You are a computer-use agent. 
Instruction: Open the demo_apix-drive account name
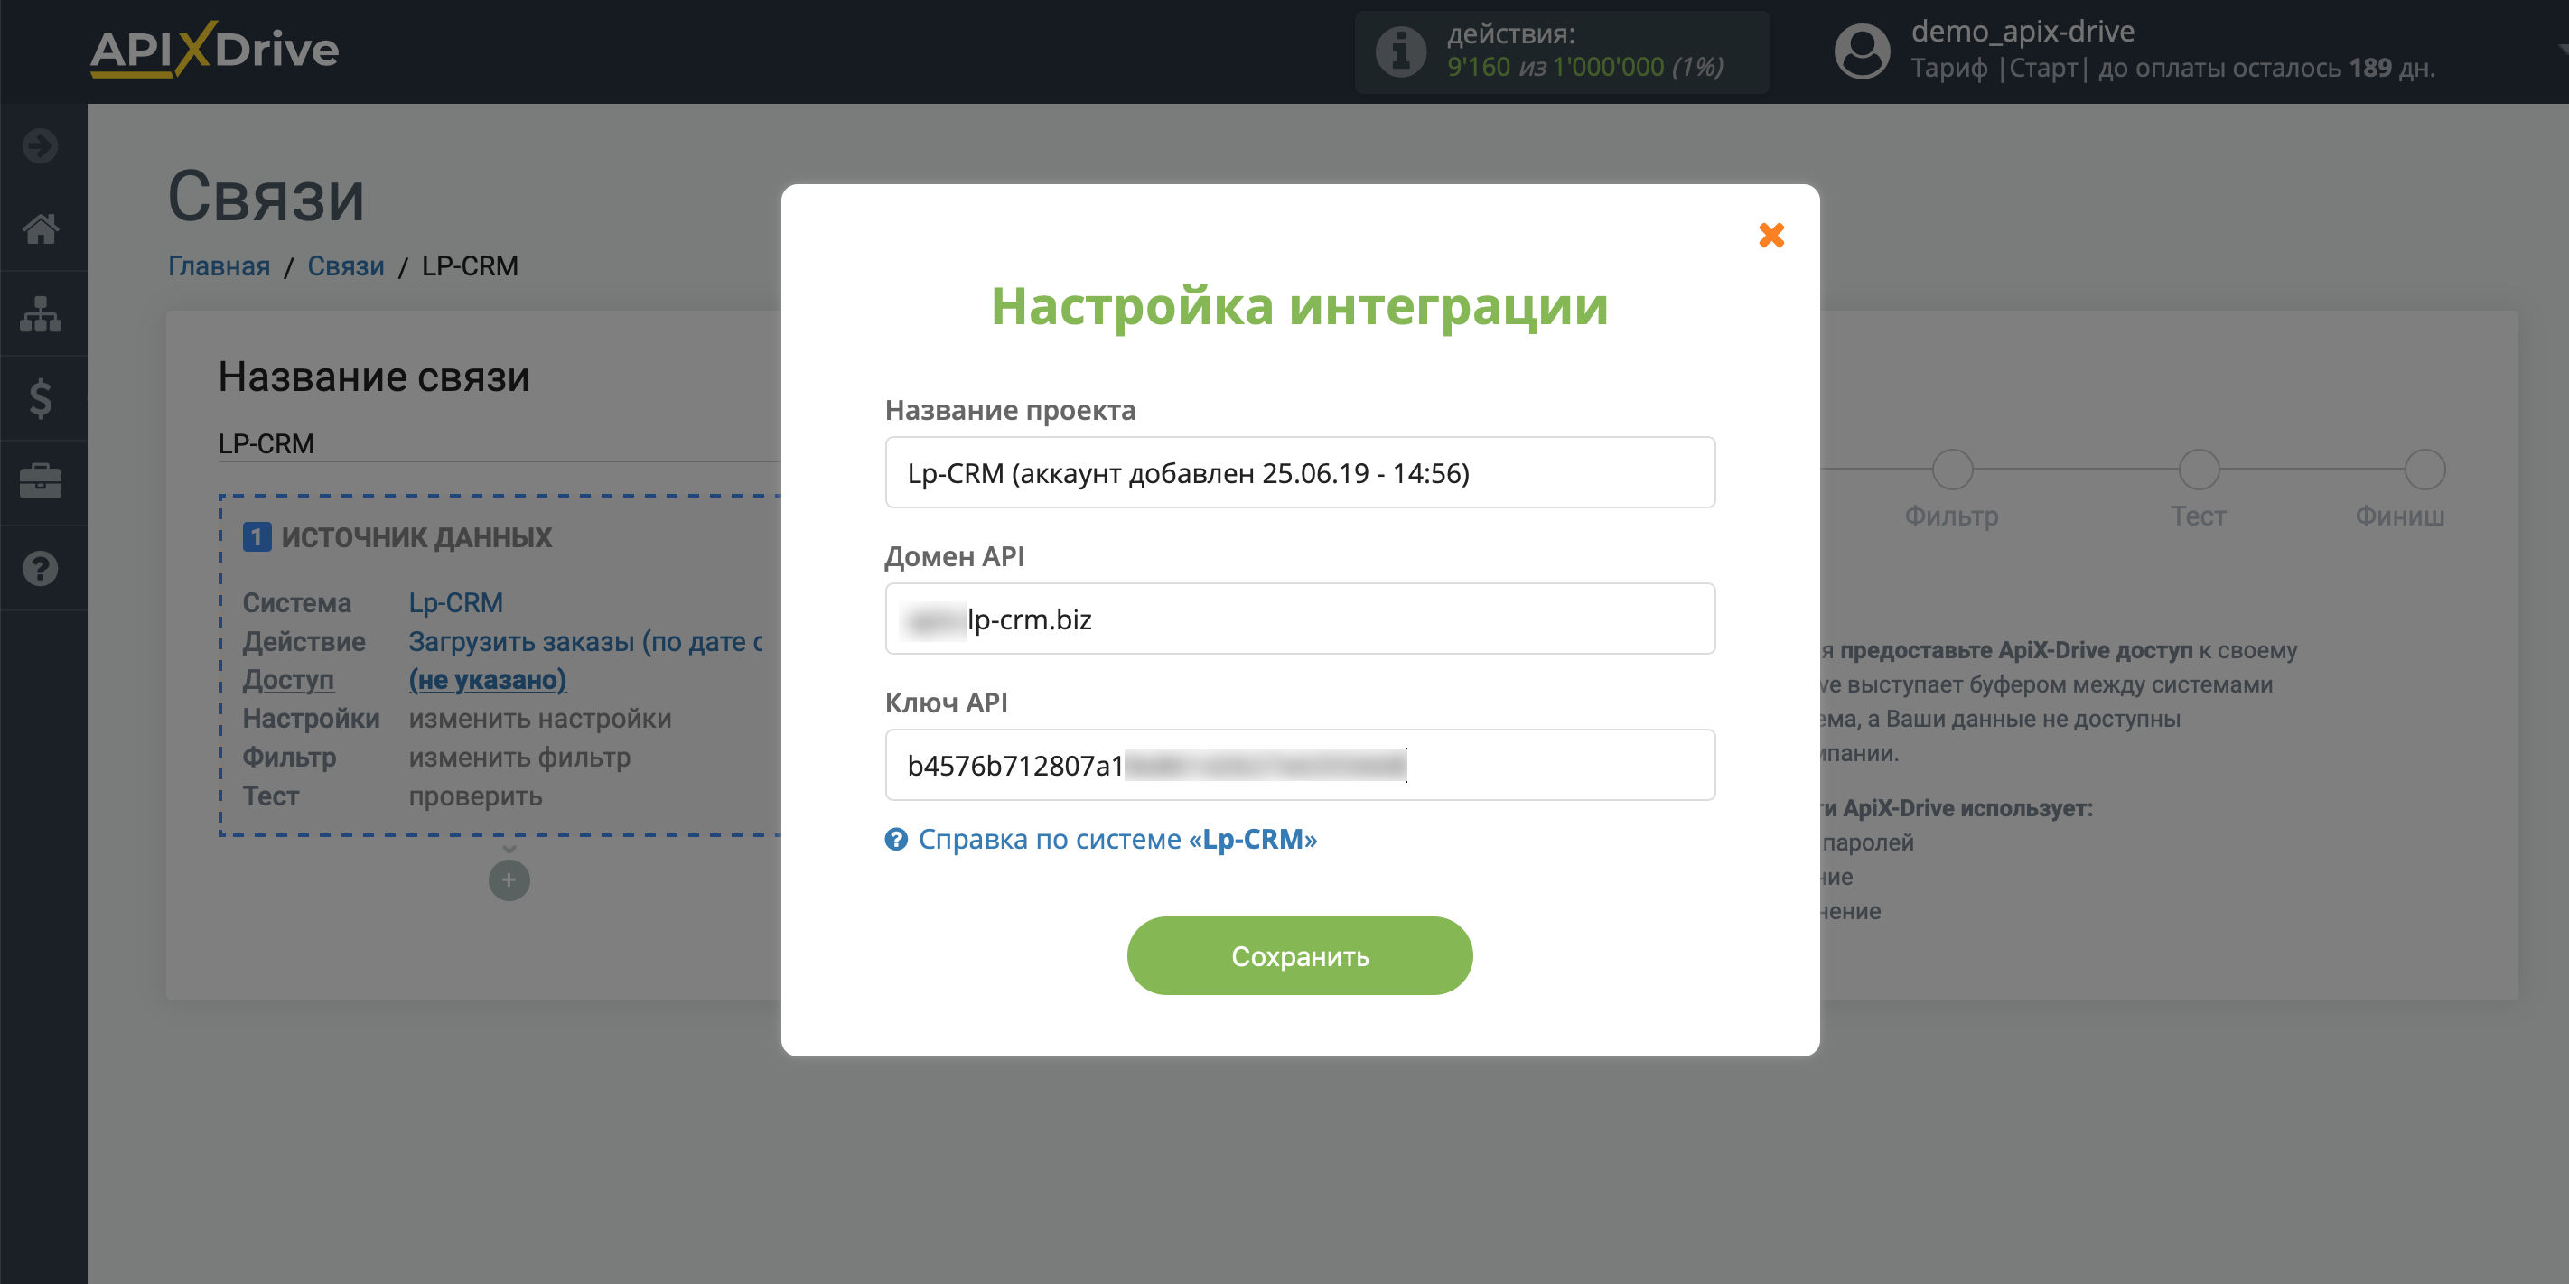pyautogui.click(x=2023, y=31)
